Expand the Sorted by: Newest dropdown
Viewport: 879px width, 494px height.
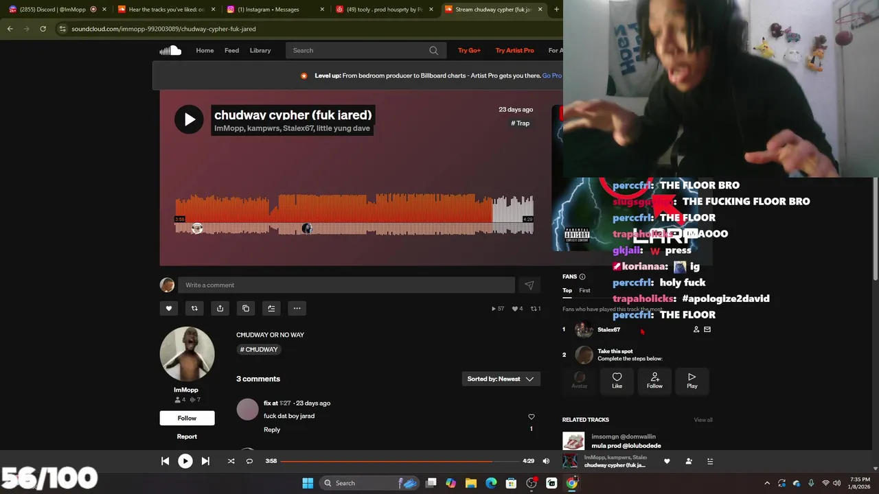pos(501,379)
